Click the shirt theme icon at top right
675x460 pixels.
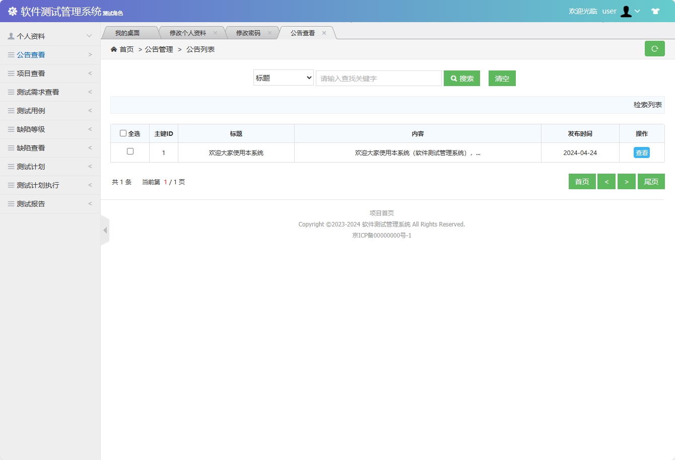tap(655, 10)
